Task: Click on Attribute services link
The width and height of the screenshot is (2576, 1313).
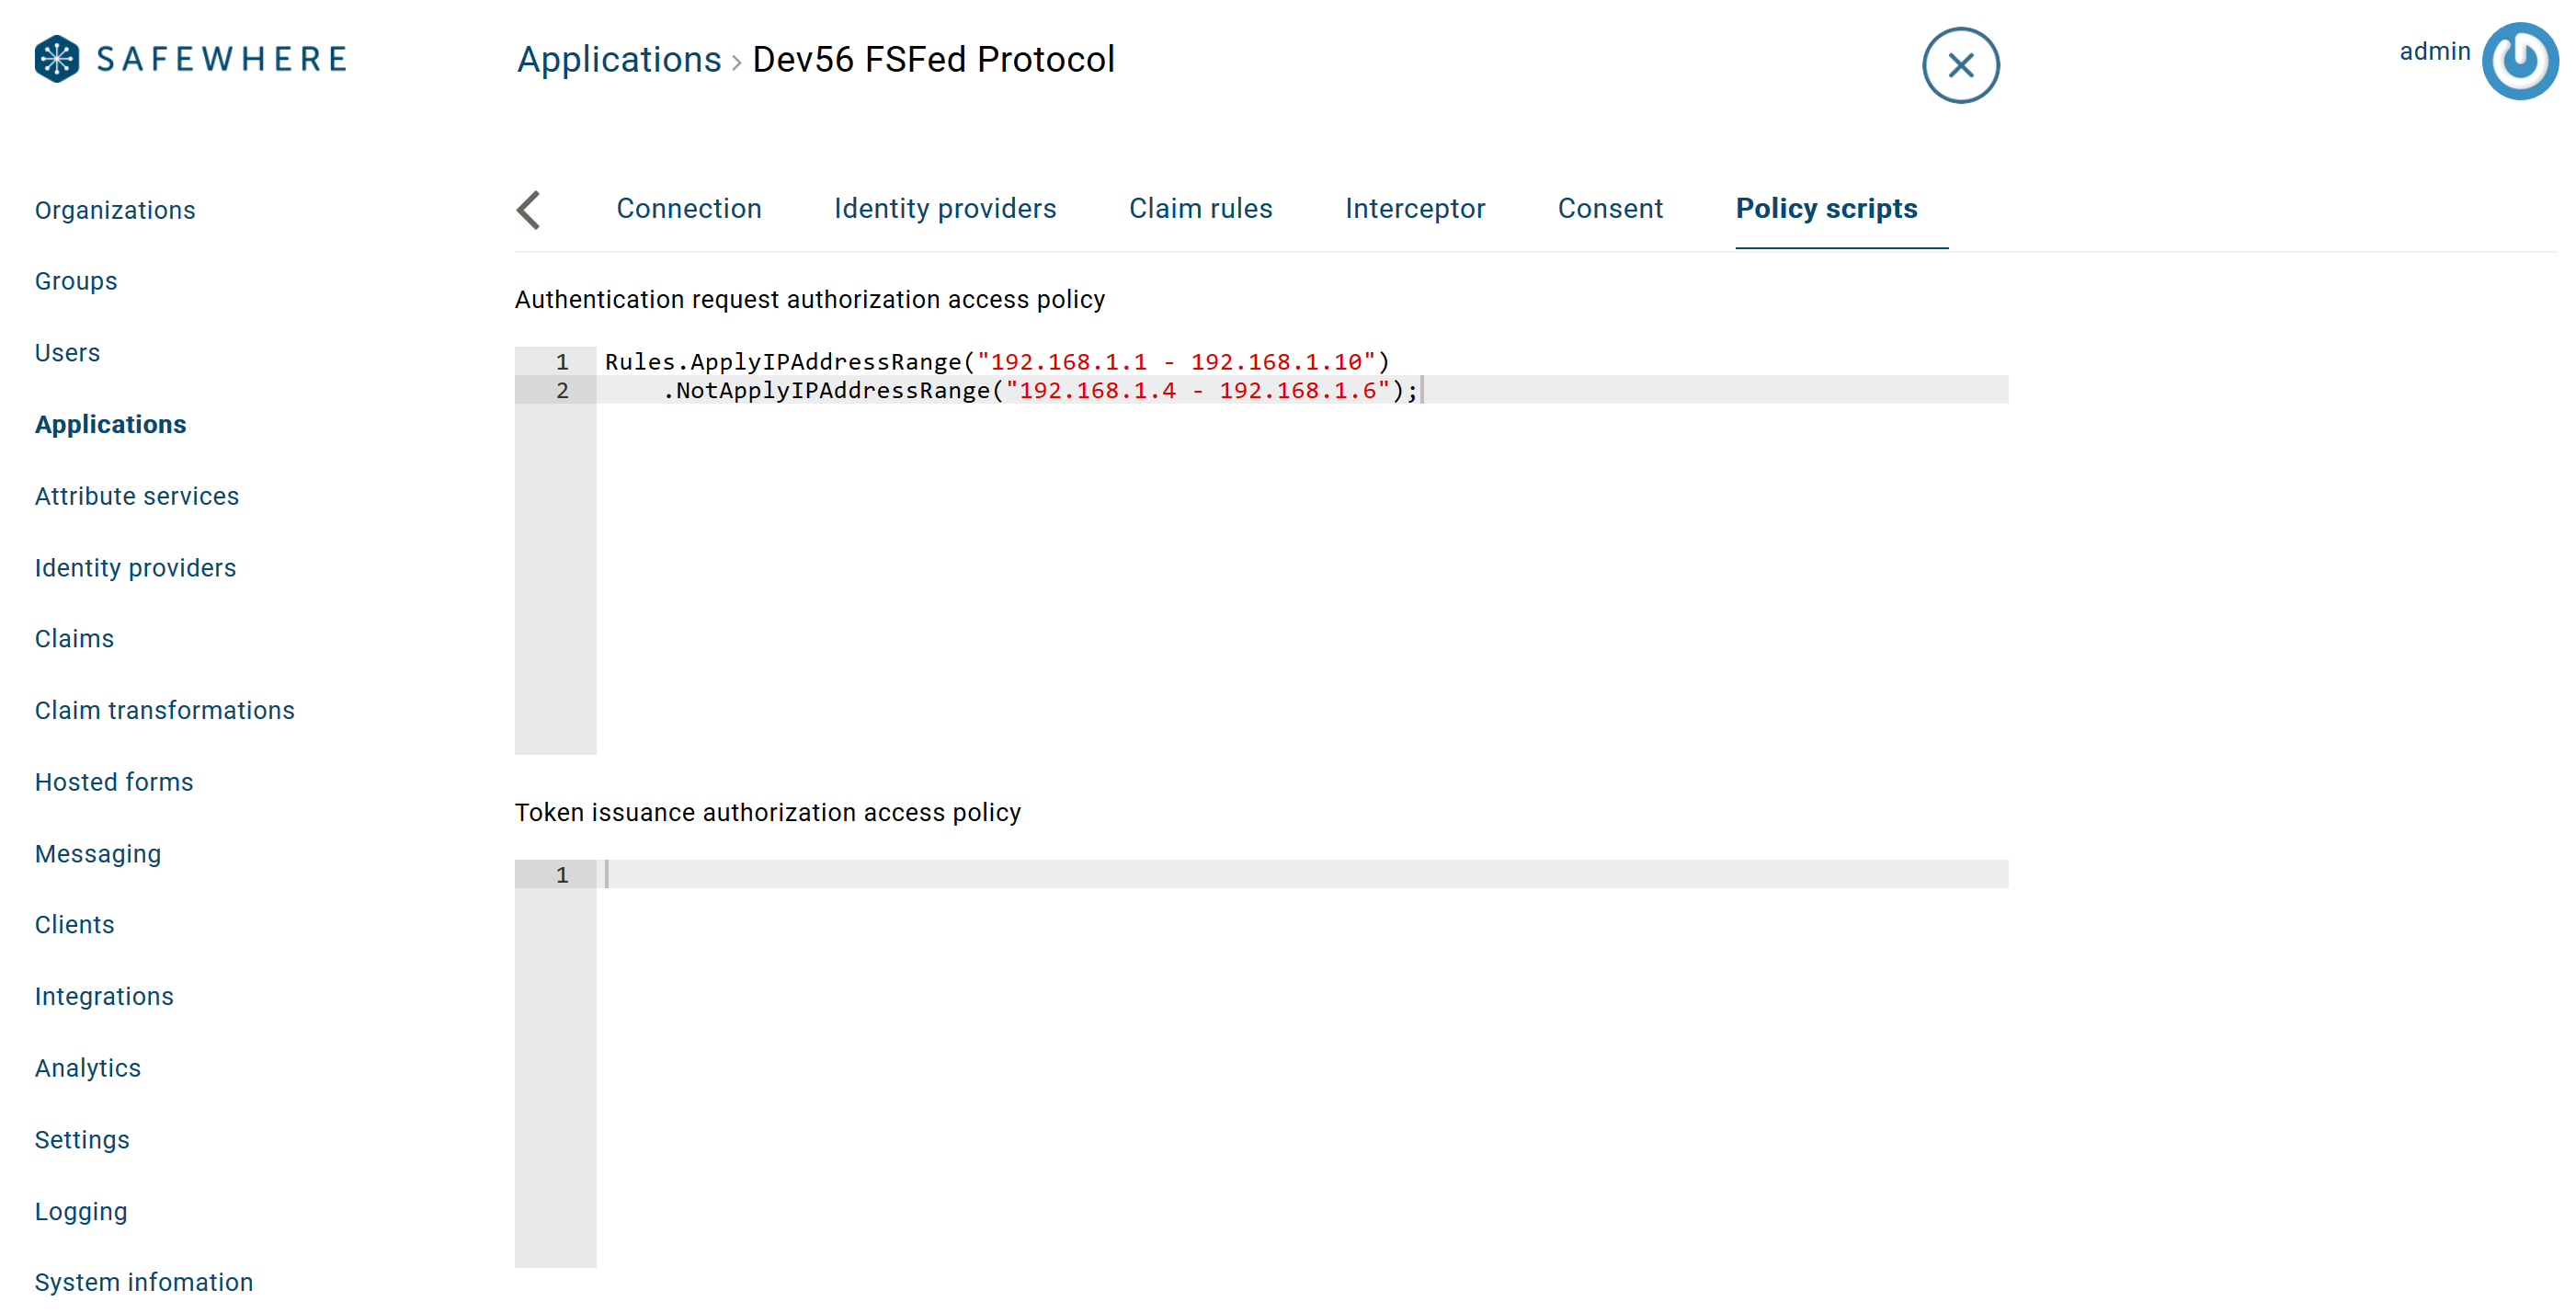Action: coord(137,496)
